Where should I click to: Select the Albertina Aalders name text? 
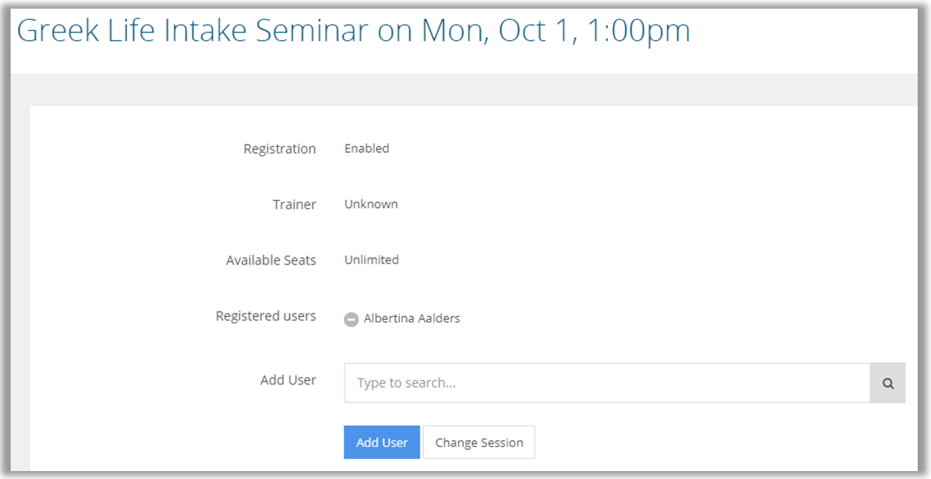pos(411,319)
